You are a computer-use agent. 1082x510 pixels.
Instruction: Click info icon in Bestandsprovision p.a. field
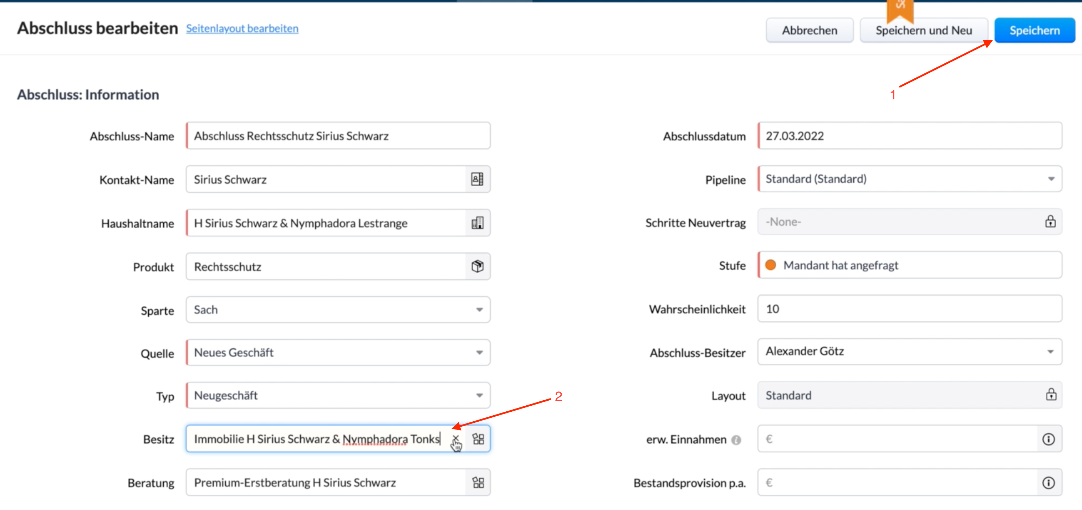pyautogui.click(x=1048, y=483)
